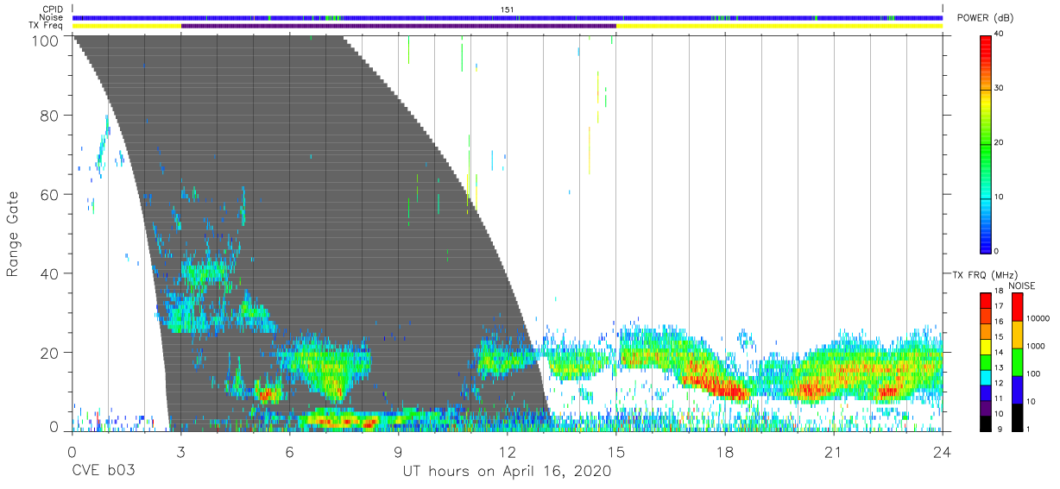Click the purple segment of TX Freq strip

click(399, 26)
